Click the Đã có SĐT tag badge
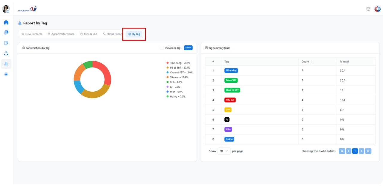 [x=231, y=80]
